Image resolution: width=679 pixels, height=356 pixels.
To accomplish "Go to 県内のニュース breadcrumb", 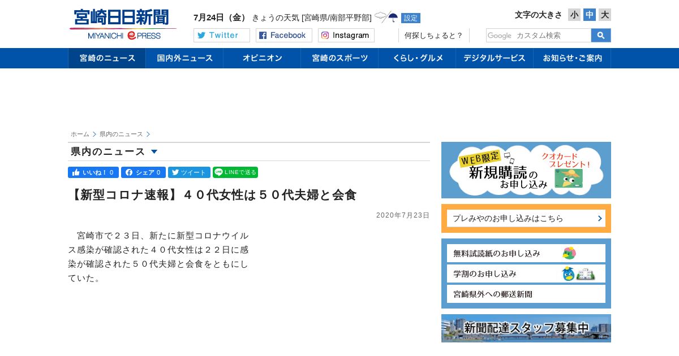I will [x=121, y=134].
